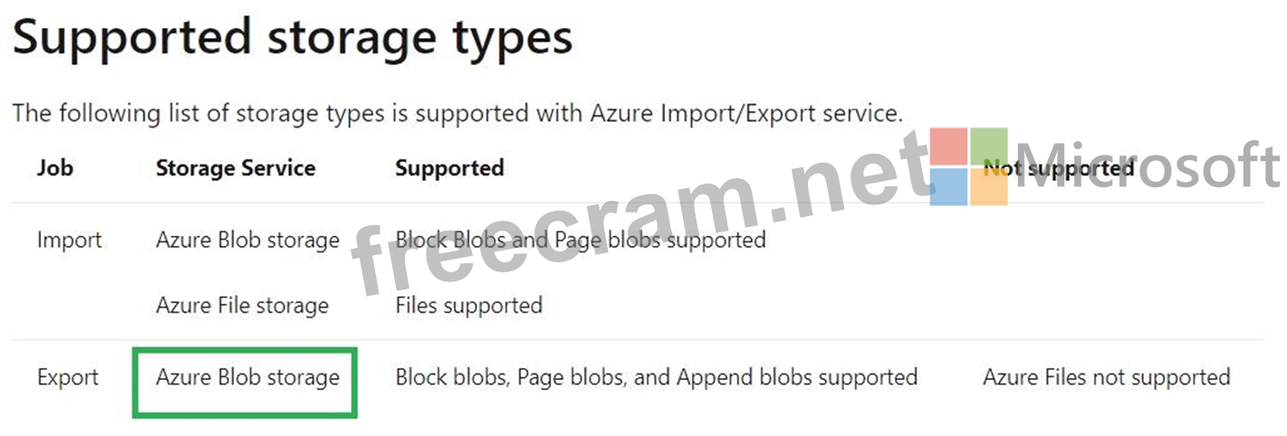Click the green square of the Microsoft logo

[x=989, y=147]
